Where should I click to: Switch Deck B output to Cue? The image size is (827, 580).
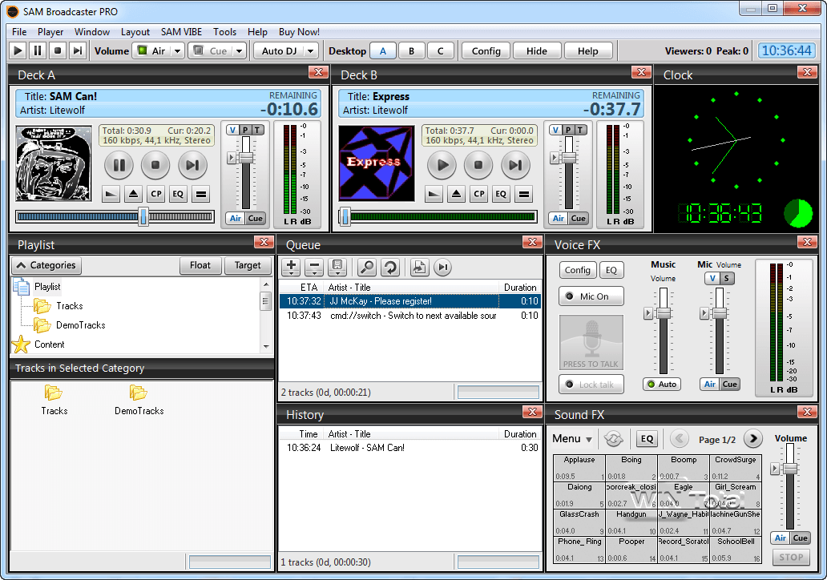tap(580, 218)
